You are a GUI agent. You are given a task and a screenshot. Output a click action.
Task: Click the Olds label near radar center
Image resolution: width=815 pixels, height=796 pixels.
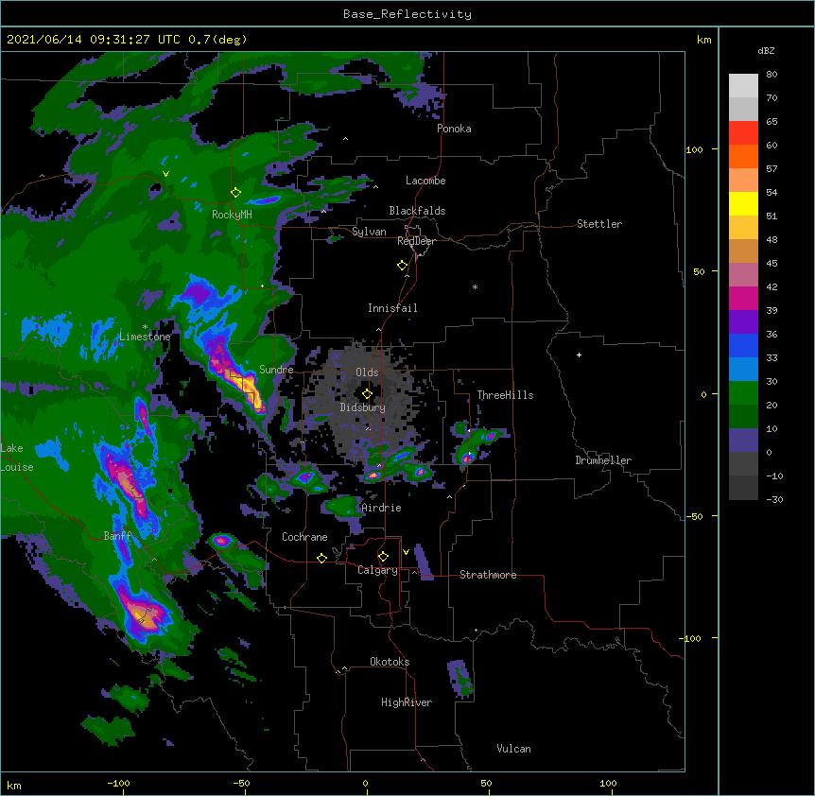[367, 372]
